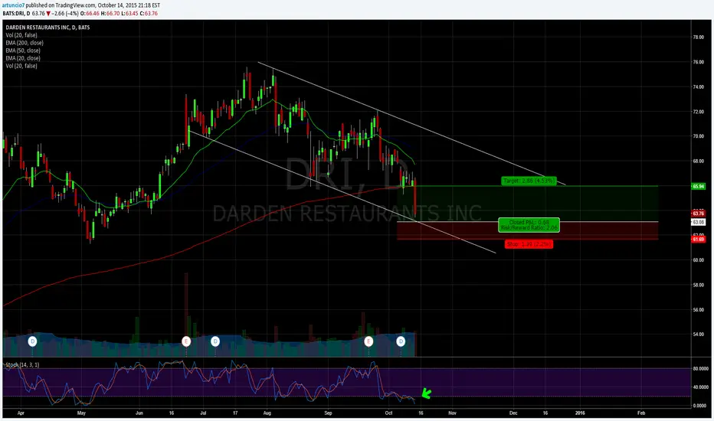Click the Jul label on time axis
Viewport: 714px width, 421px height.
[203, 413]
